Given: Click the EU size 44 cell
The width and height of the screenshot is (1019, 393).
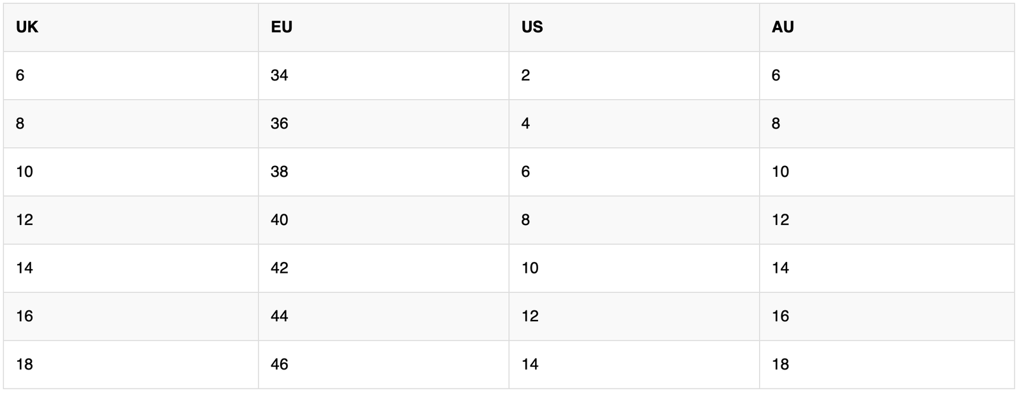Looking at the screenshot, I should click(x=279, y=316).
